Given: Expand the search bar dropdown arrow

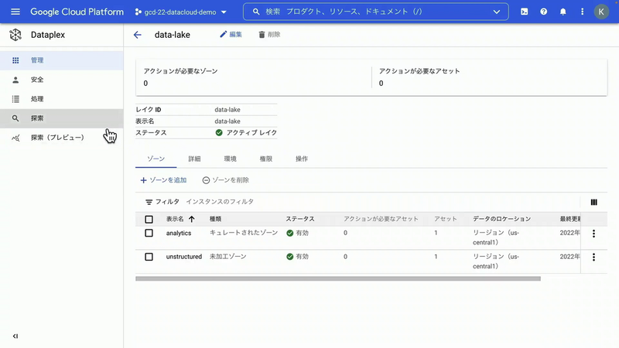Looking at the screenshot, I should [497, 12].
